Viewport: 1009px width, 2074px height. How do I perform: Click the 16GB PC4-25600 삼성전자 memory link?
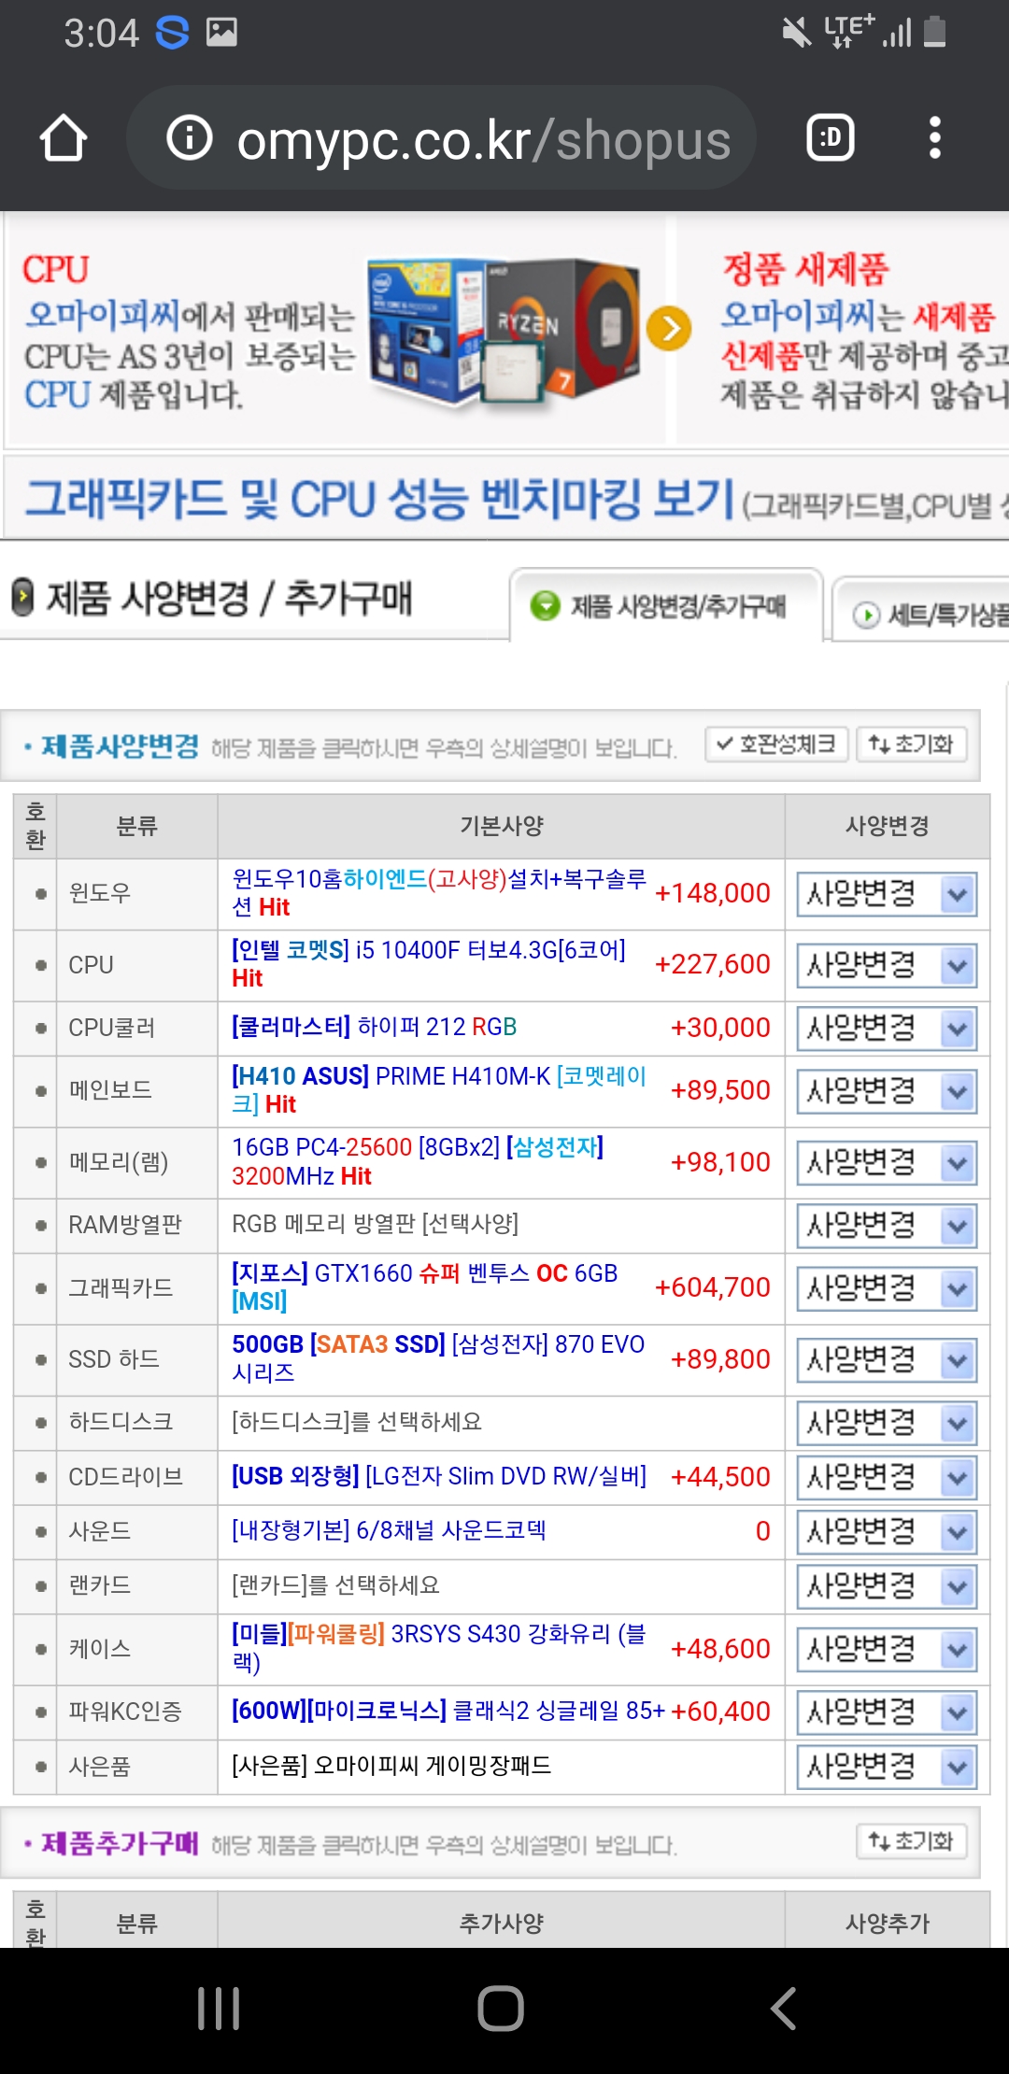tap(418, 1161)
